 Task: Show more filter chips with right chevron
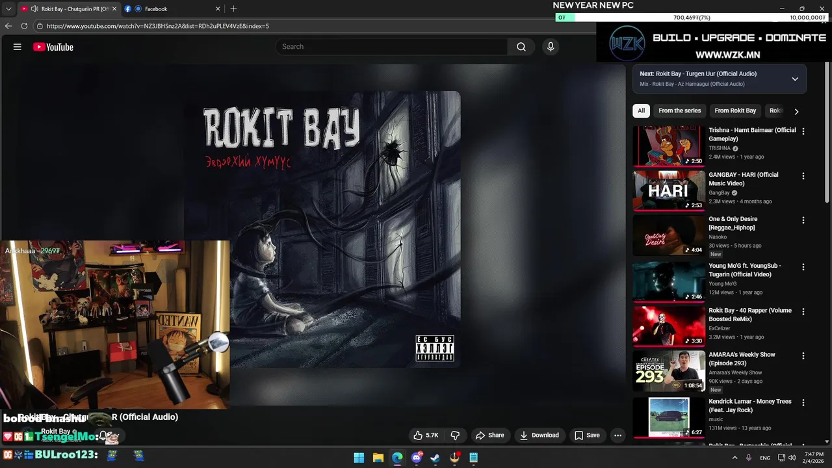pyautogui.click(x=796, y=111)
